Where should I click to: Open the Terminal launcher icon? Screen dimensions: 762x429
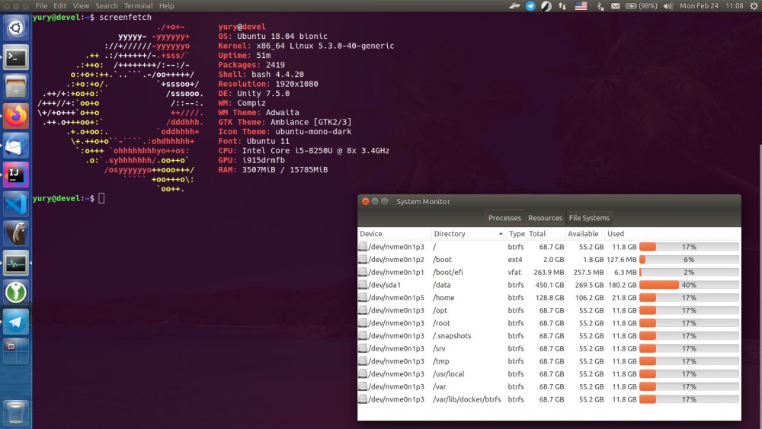[x=16, y=58]
